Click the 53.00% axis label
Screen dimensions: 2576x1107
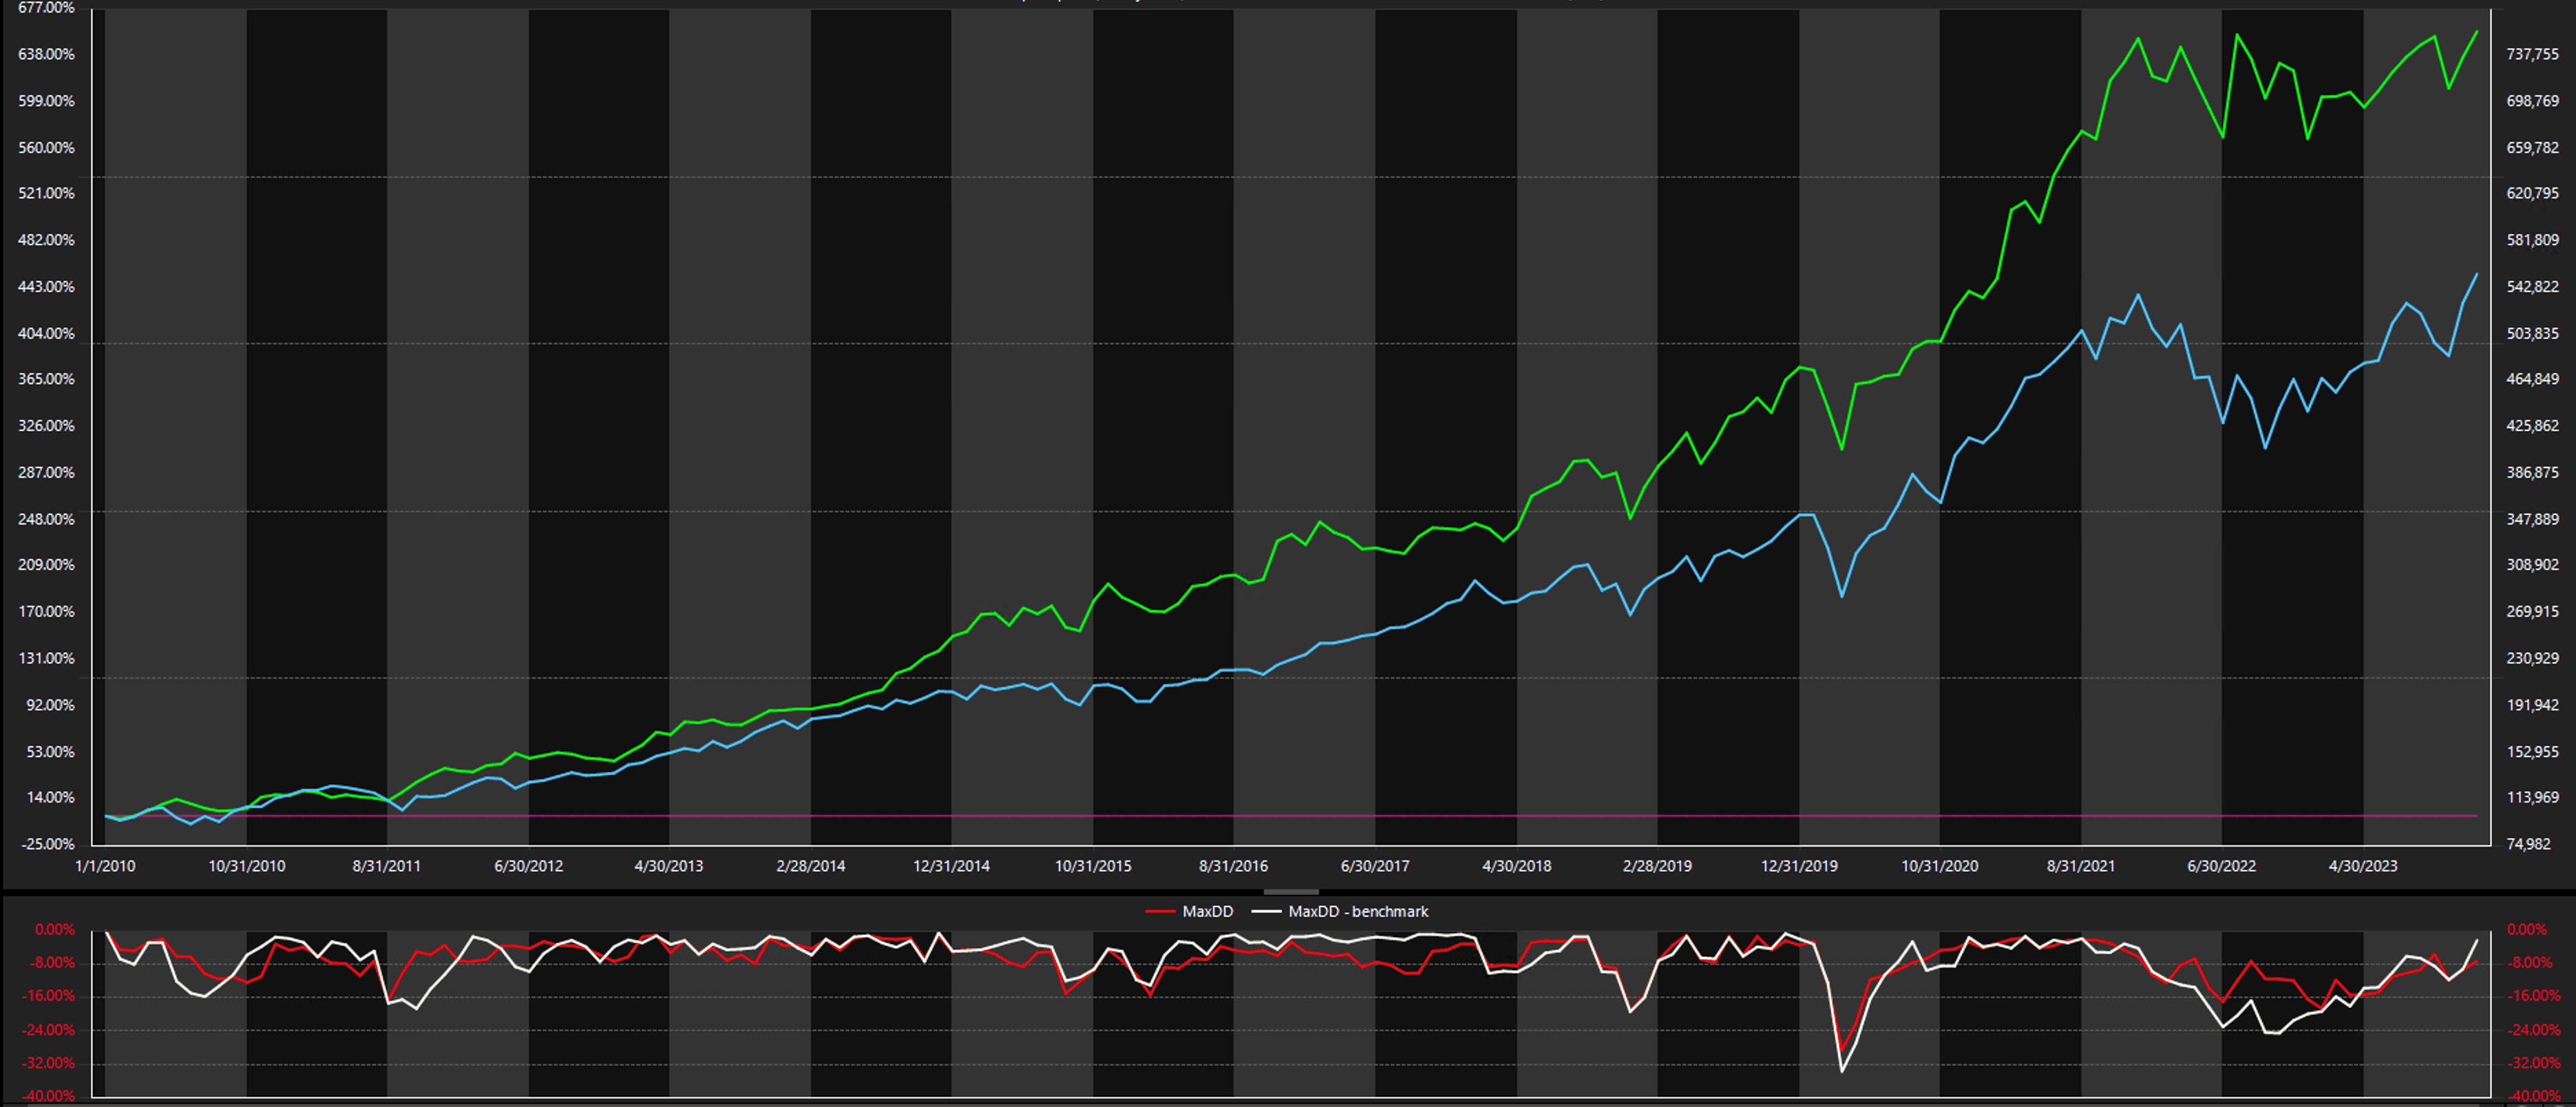coord(50,752)
